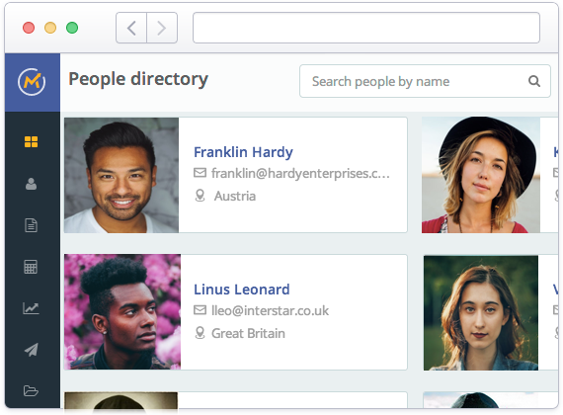Open Franklin Hardy's profile link

pos(243,152)
